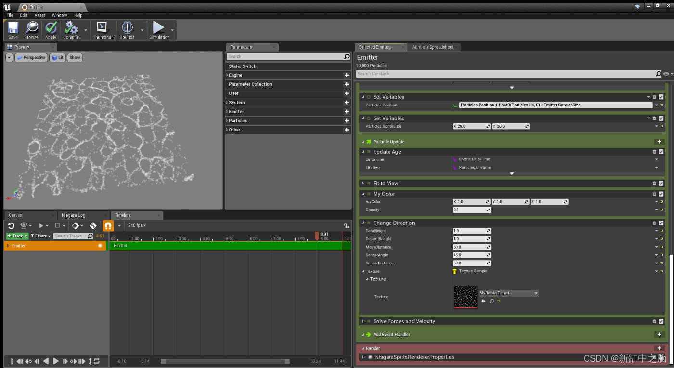Expand NiagaraSpriteRendererProperties

click(363, 357)
